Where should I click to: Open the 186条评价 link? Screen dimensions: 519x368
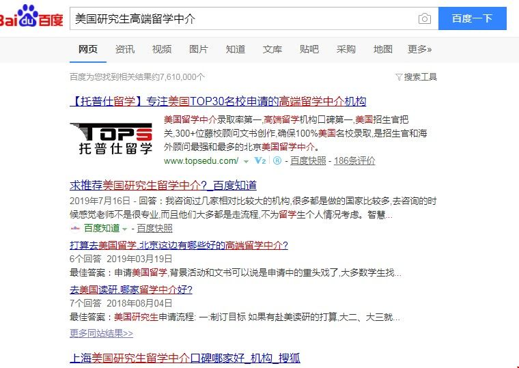[354, 161]
